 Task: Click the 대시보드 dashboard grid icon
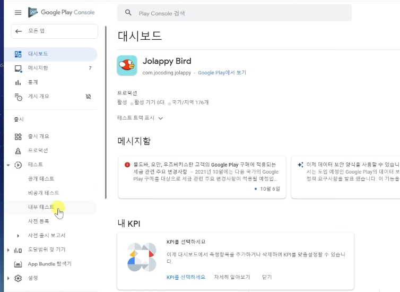click(18, 54)
